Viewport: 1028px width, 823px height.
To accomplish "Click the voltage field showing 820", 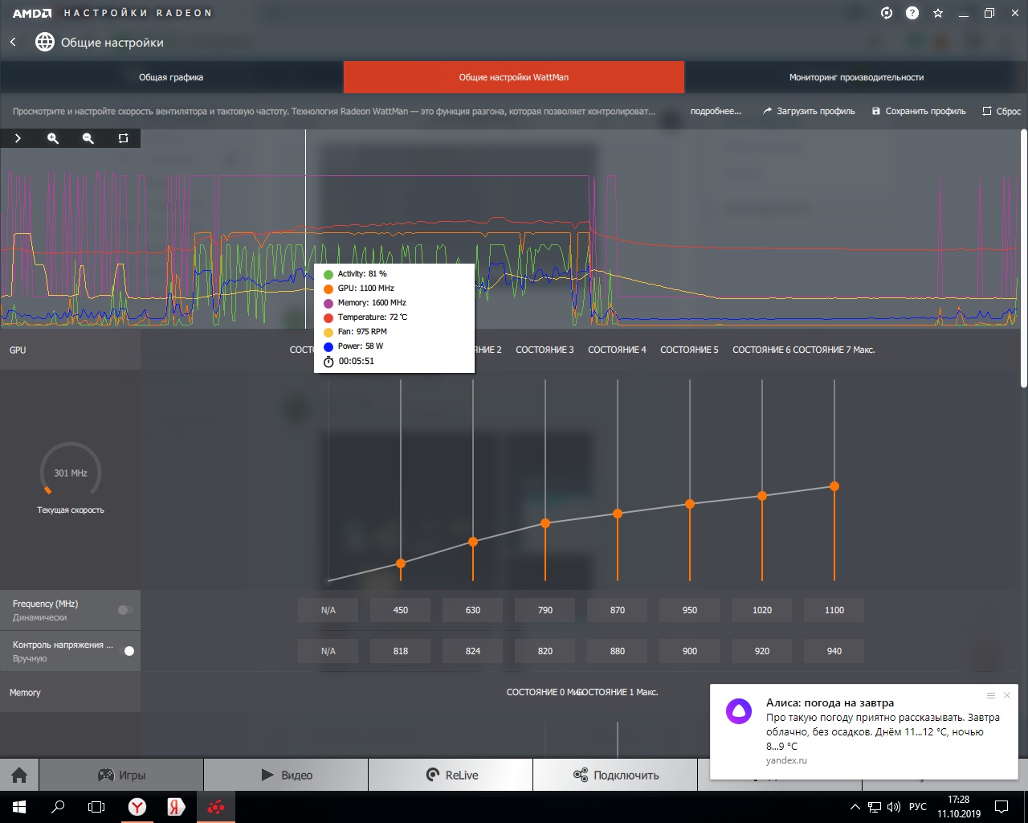I will [545, 651].
